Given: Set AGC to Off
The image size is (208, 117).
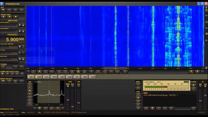Looking at the screenshot, I should (138, 108).
